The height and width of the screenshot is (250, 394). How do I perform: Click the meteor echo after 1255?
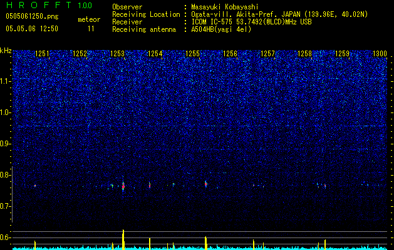click(x=206, y=184)
